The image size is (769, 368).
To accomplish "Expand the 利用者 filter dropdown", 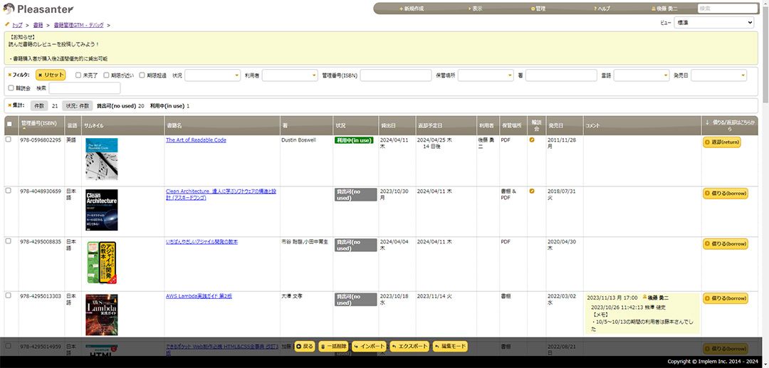I will pos(288,75).
